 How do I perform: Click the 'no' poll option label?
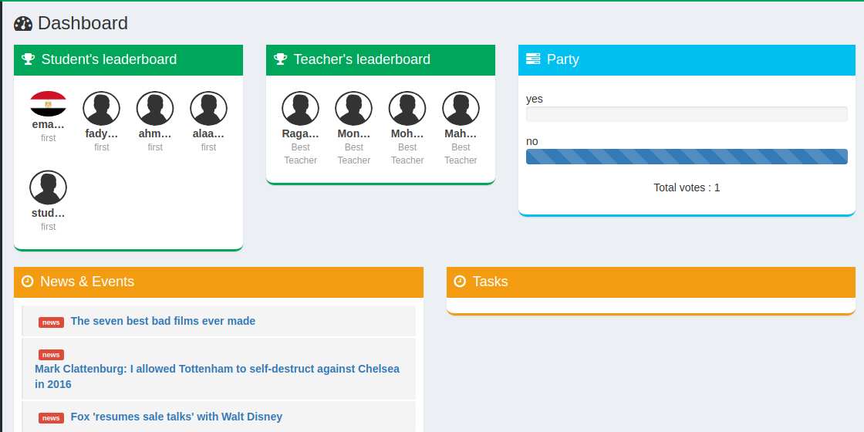point(532,142)
